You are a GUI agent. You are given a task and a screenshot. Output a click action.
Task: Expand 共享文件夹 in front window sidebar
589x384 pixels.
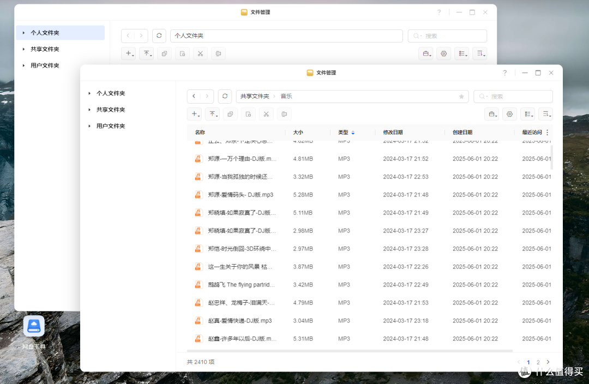(x=89, y=110)
